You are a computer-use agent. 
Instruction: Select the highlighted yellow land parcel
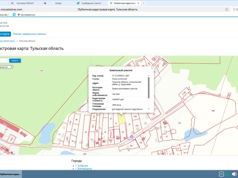pos(121,119)
